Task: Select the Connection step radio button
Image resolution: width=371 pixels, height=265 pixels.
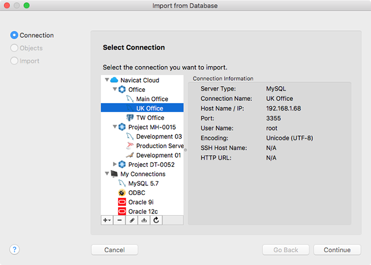Action: point(14,35)
